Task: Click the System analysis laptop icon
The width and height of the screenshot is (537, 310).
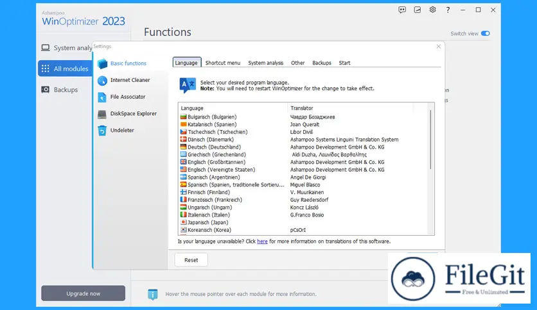Action: pos(45,47)
